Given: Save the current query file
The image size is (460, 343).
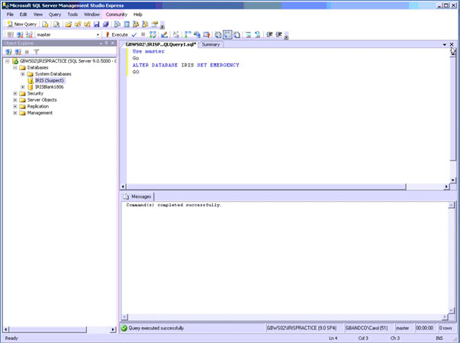Looking at the screenshot, I should [x=97, y=24].
